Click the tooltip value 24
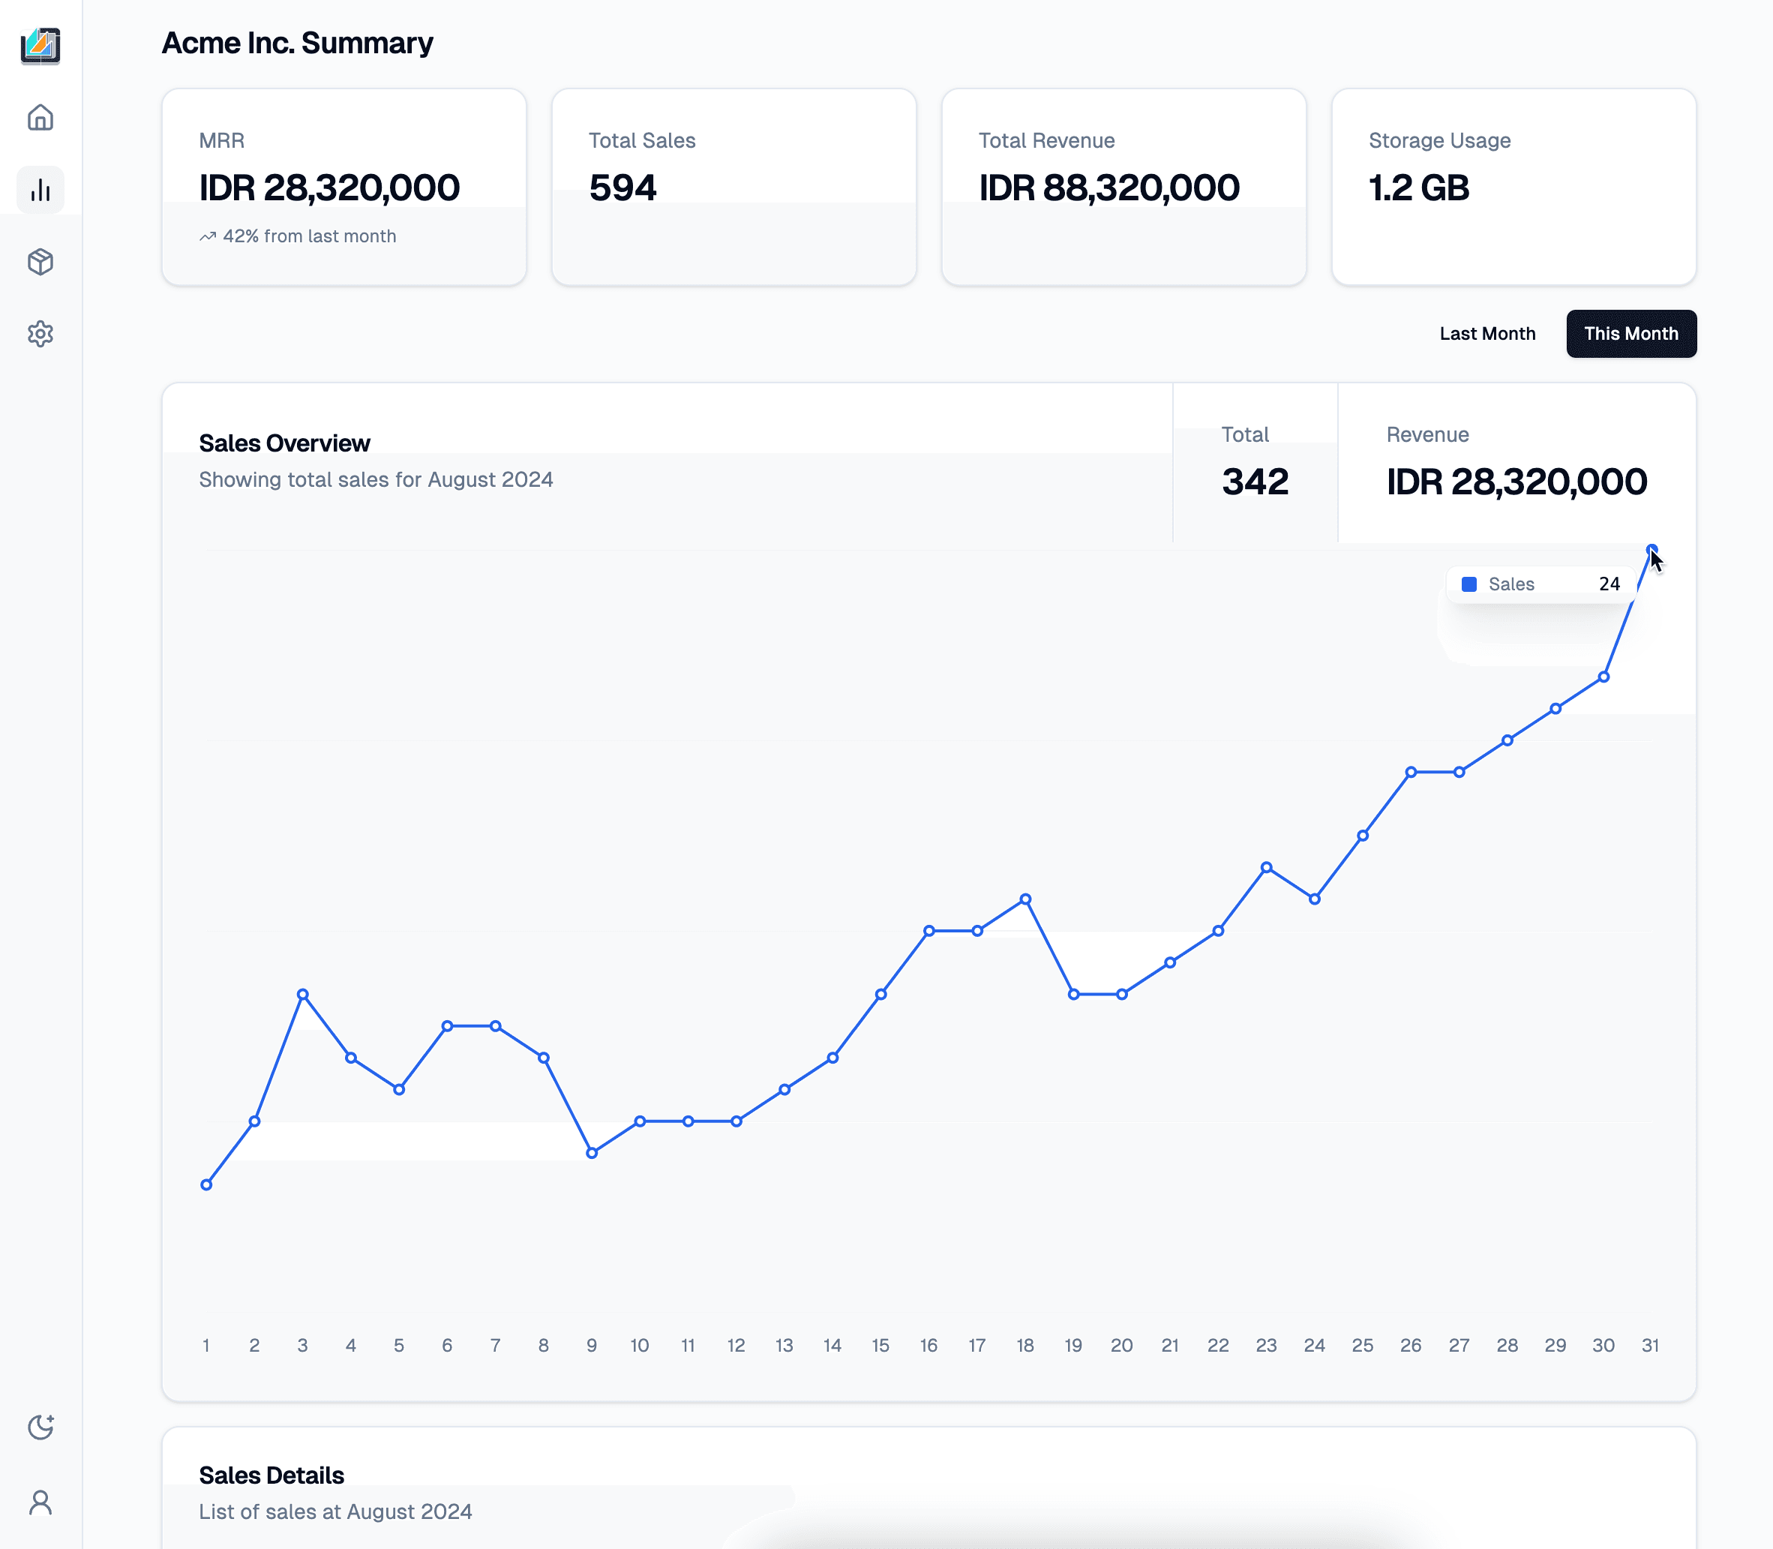 (x=1609, y=584)
